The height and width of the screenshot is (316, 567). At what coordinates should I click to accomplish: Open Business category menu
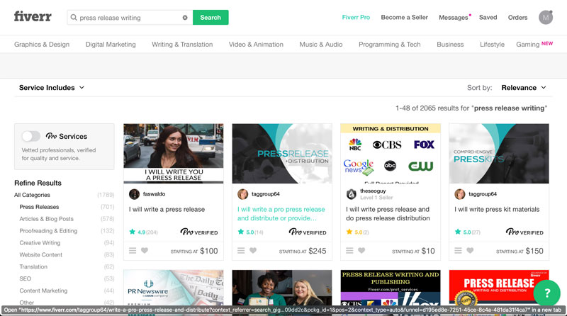coord(450,45)
